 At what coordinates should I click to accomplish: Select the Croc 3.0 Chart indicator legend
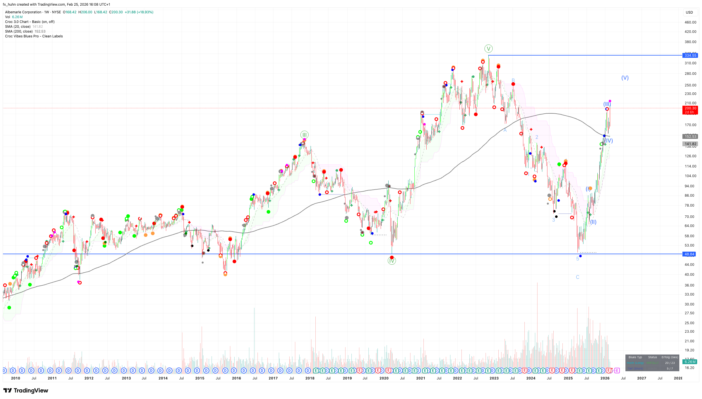30,22
